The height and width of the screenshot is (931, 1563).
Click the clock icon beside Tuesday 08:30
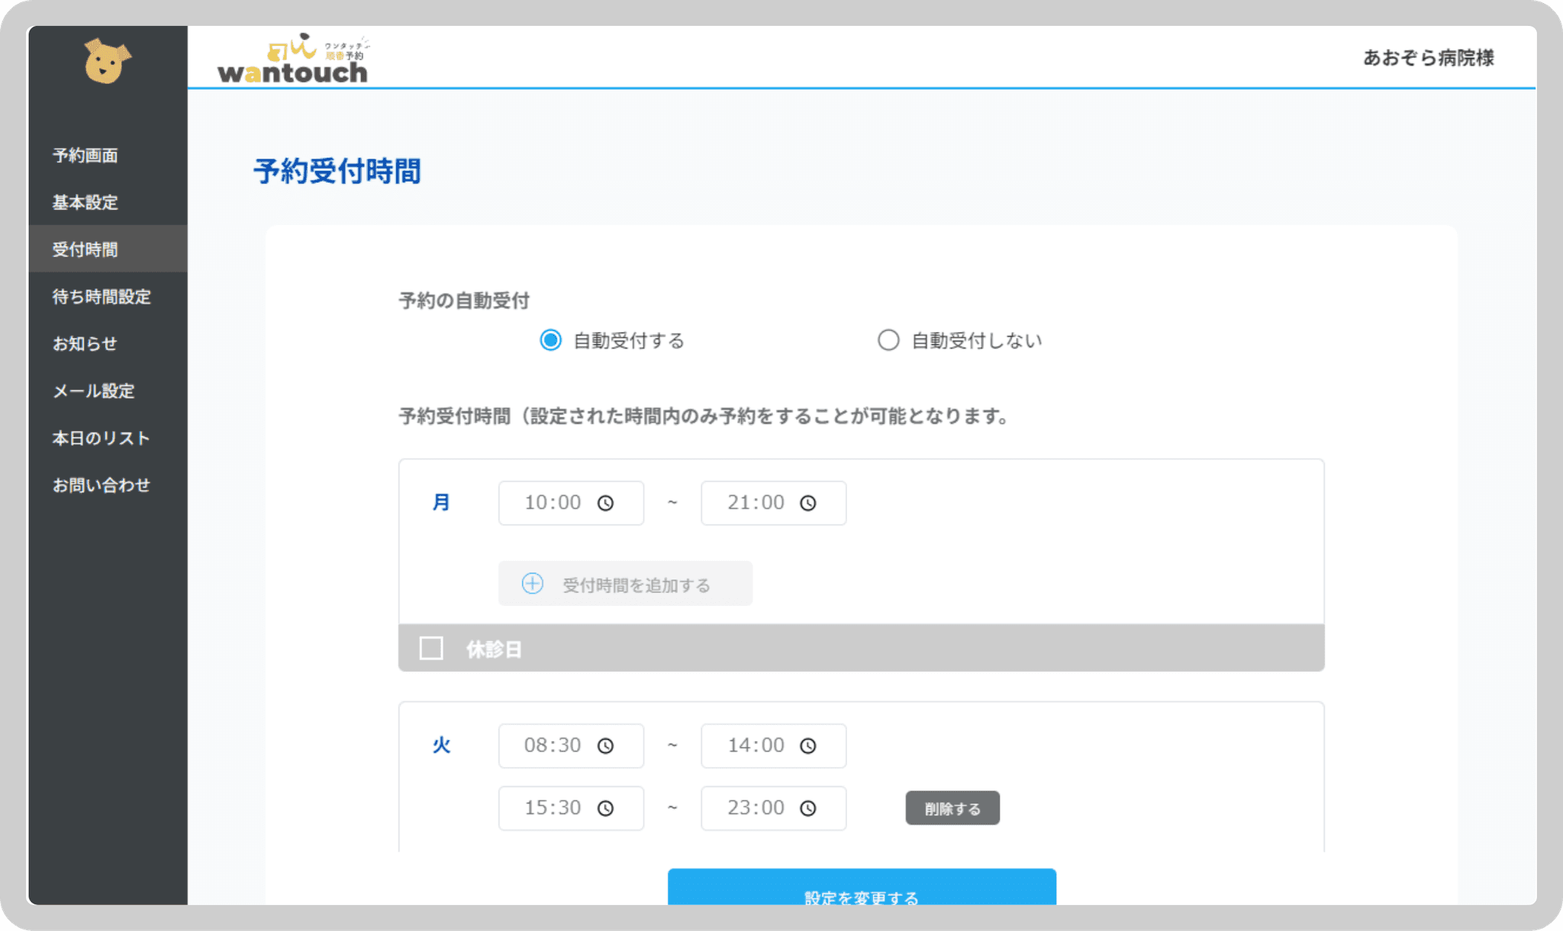[x=605, y=746]
